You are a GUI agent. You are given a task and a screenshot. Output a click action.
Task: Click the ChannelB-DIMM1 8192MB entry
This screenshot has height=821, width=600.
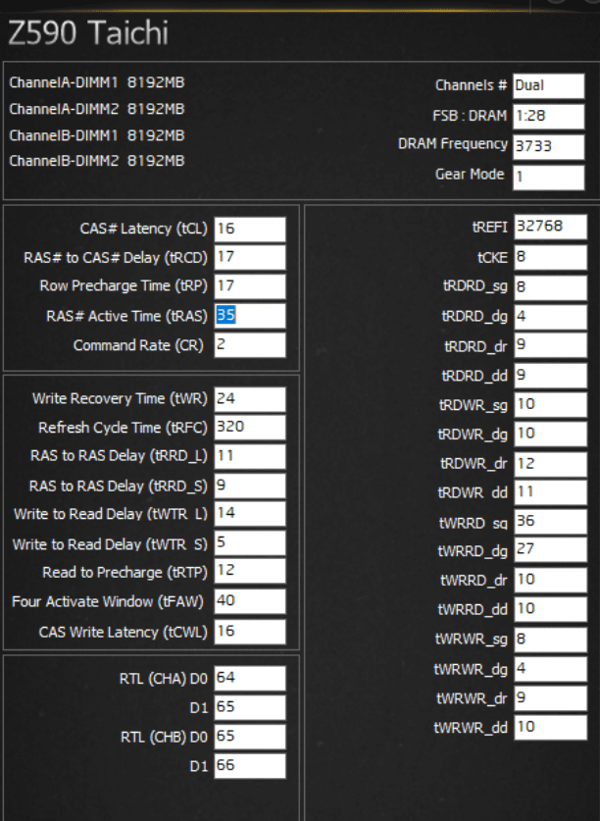coord(97,135)
